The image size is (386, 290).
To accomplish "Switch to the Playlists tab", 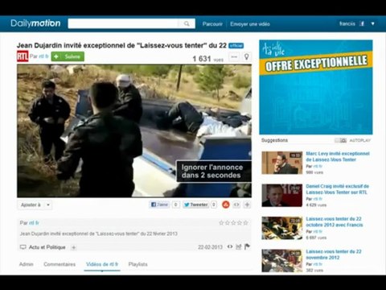I will pos(138,264).
